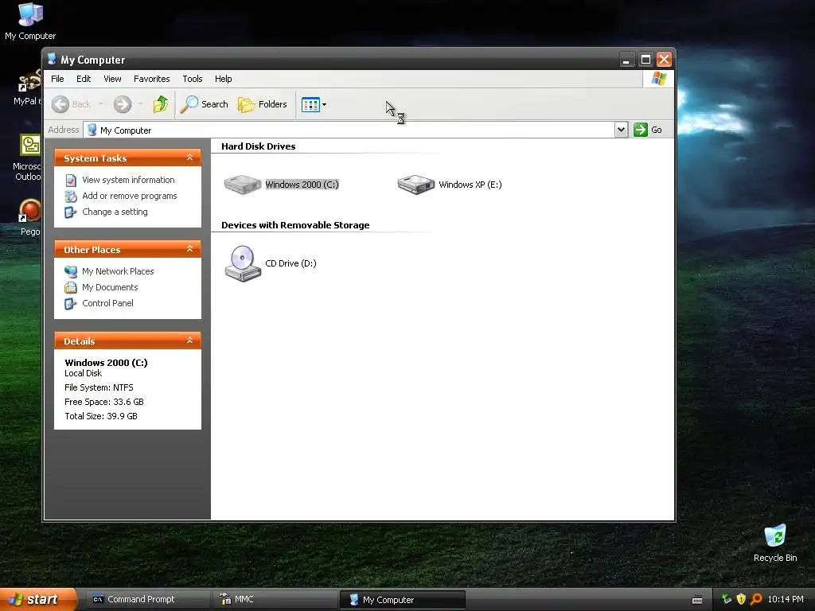Click the File System: NTFS text
Screen dimensions: 815x611
[99, 387]
